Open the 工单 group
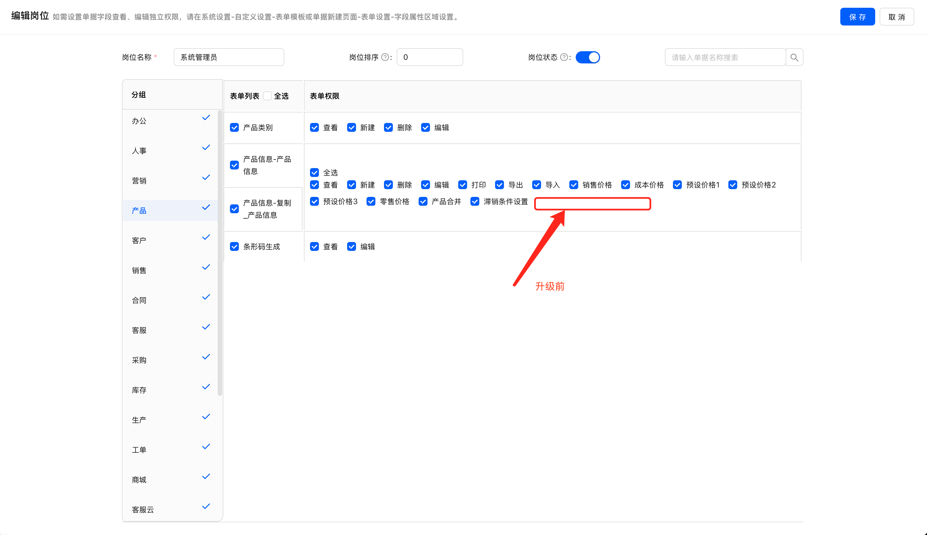 [x=170, y=450]
